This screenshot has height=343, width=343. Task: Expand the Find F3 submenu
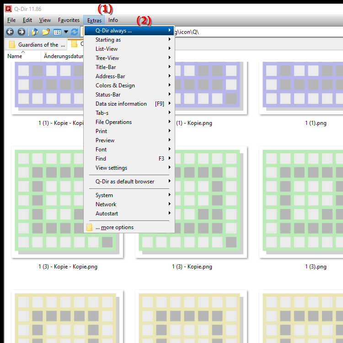(x=129, y=159)
